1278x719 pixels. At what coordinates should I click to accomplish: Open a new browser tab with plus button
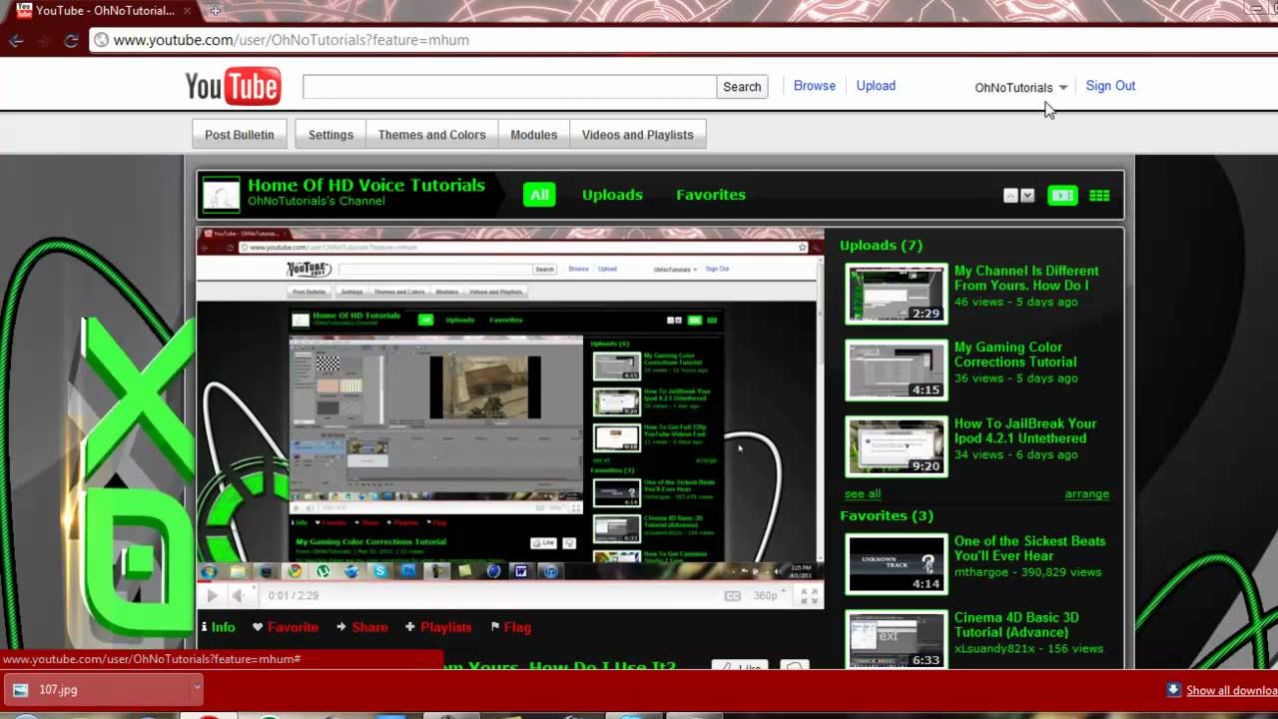[x=216, y=10]
